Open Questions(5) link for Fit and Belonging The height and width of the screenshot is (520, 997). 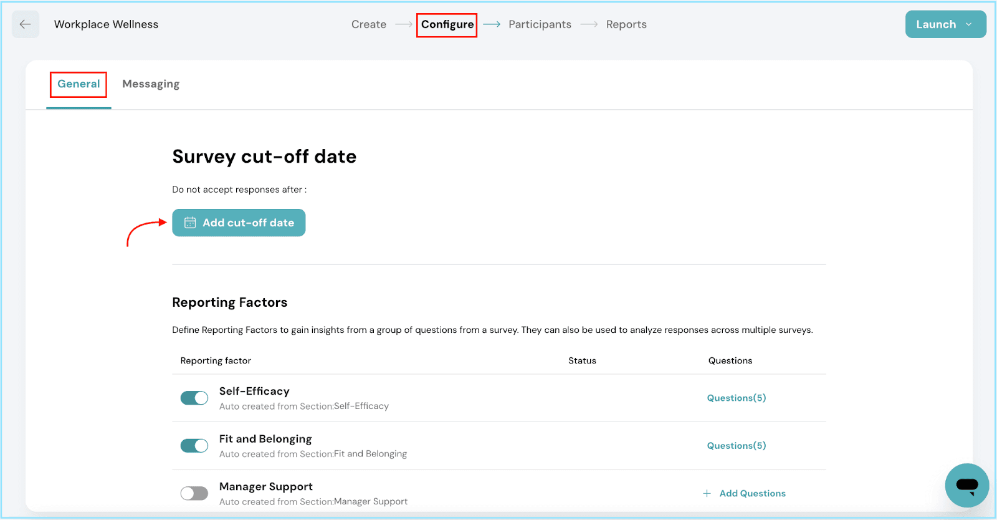pos(736,446)
